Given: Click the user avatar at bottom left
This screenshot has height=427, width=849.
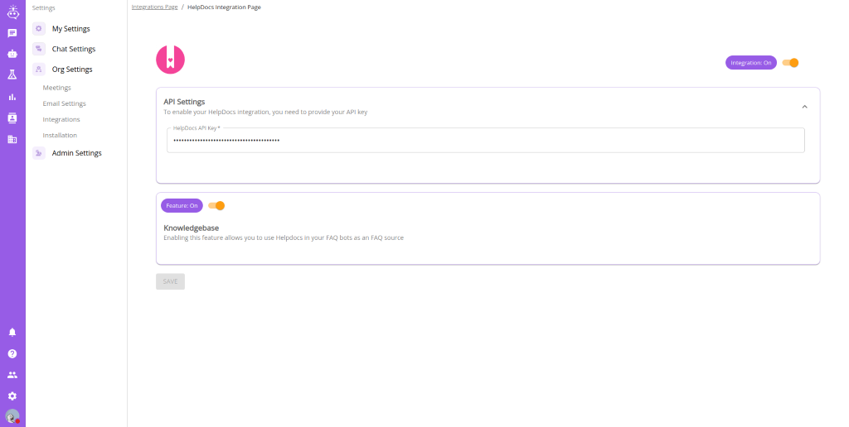Looking at the screenshot, I should click(12, 416).
